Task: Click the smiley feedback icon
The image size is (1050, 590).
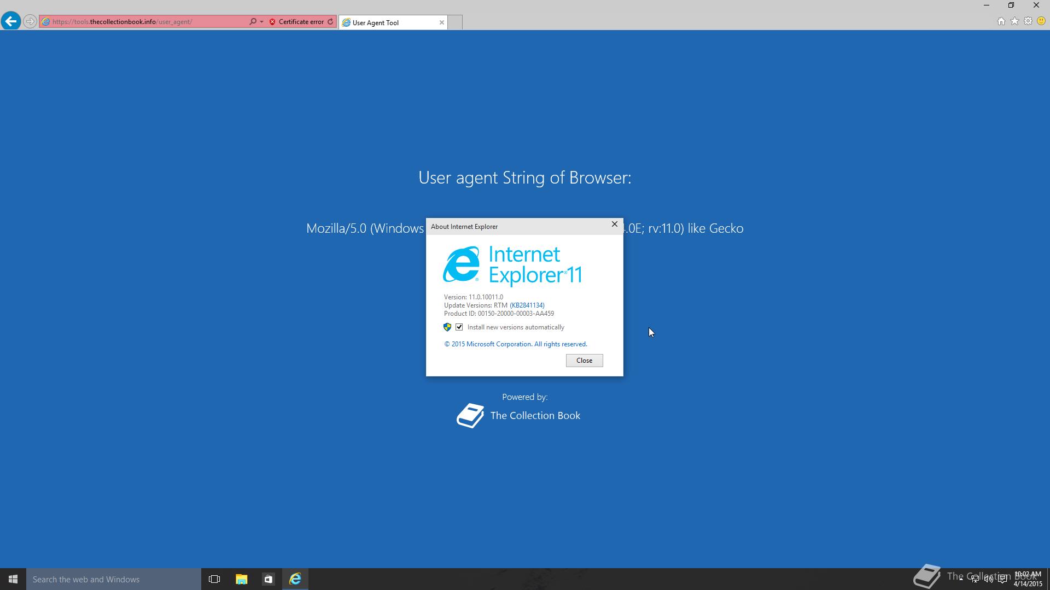Action: pos(1041,21)
